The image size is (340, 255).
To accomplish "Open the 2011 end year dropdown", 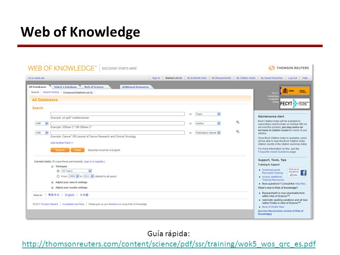I will 89,176.
